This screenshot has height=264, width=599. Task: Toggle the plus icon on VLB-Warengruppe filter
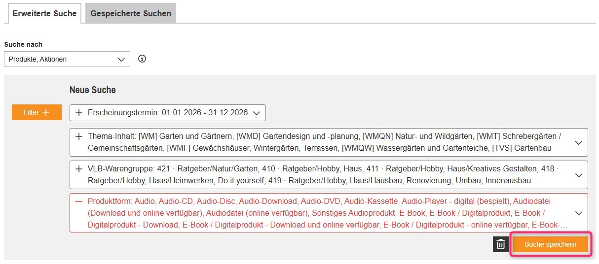coord(79,169)
